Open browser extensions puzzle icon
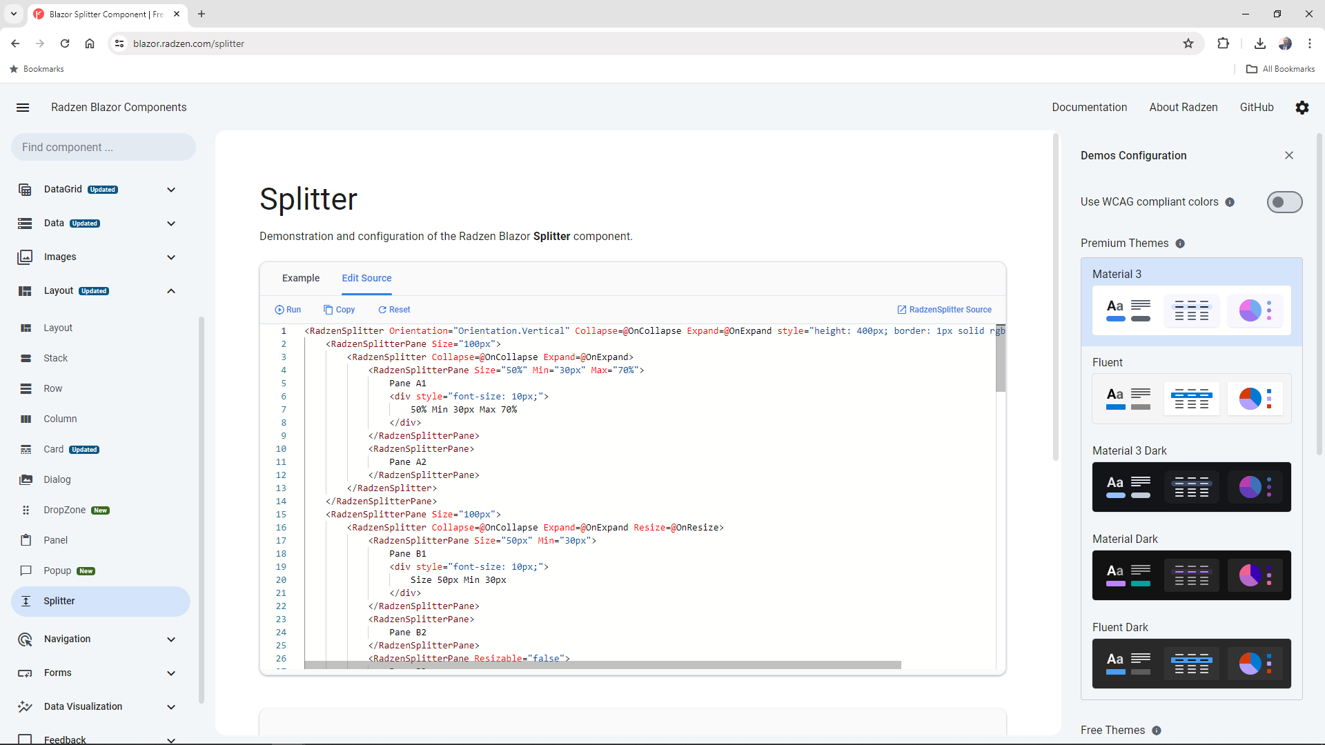The width and height of the screenshot is (1325, 745). coord(1223,43)
